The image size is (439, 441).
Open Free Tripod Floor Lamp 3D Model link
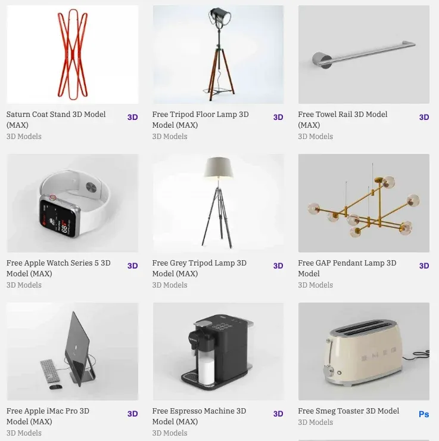pyautogui.click(x=200, y=119)
